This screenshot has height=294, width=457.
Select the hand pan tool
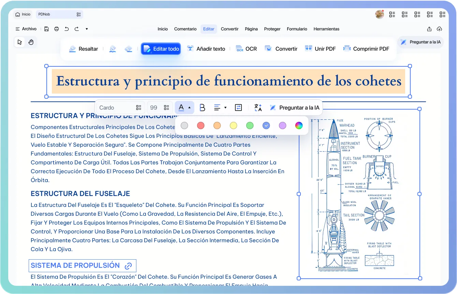[x=31, y=42]
